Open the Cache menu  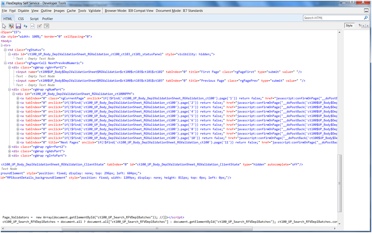[71, 11]
